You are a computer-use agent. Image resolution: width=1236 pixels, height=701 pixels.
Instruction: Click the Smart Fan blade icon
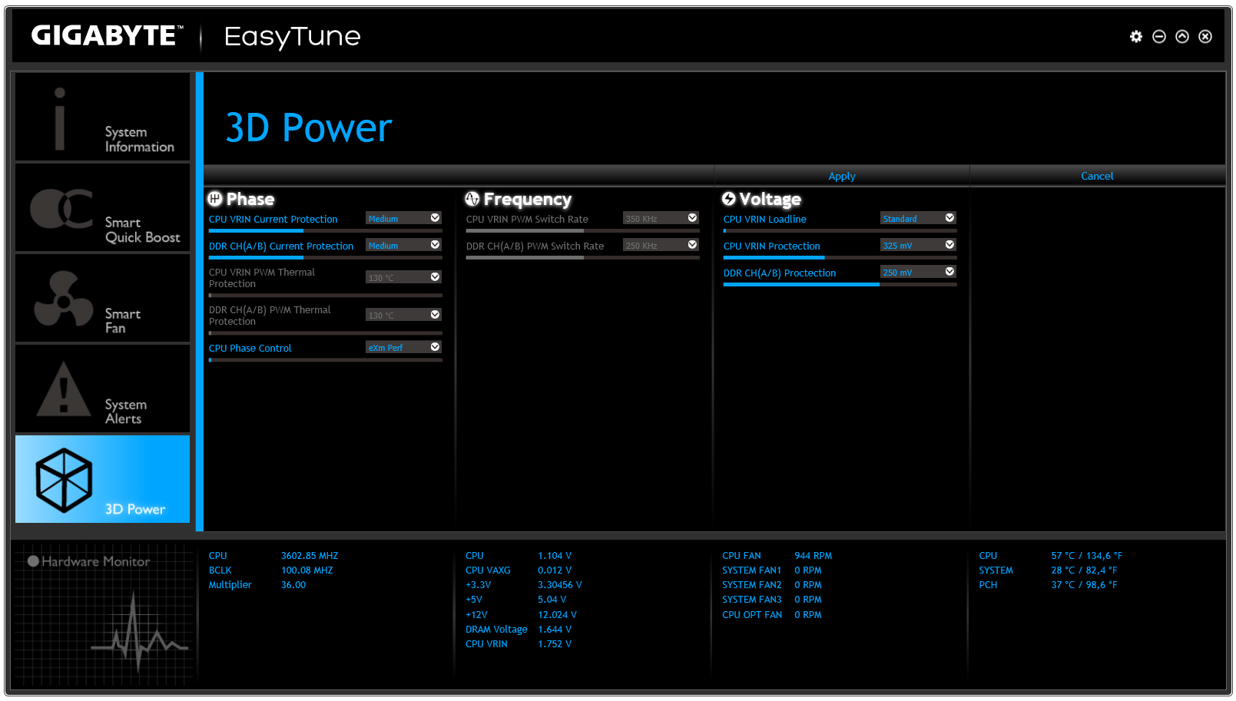63,299
